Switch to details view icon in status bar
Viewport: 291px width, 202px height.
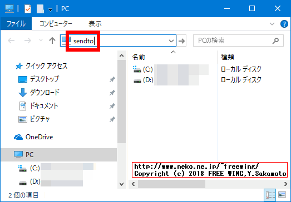[270, 195]
